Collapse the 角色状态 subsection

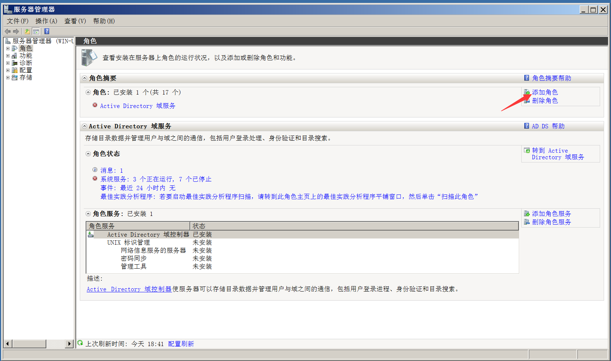(x=88, y=154)
